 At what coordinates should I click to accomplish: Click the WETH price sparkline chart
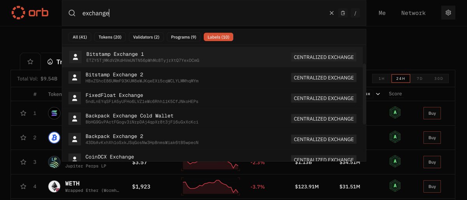pyautogui.click(x=211, y=186)
